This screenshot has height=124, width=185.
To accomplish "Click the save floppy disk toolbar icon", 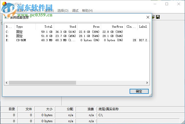I will tap(158, 17).
